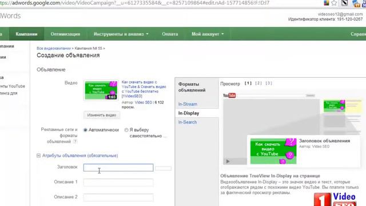Click the play icon in preview player
The width and height of the screenshot is (366, 206).
click(x=228, y=161)
